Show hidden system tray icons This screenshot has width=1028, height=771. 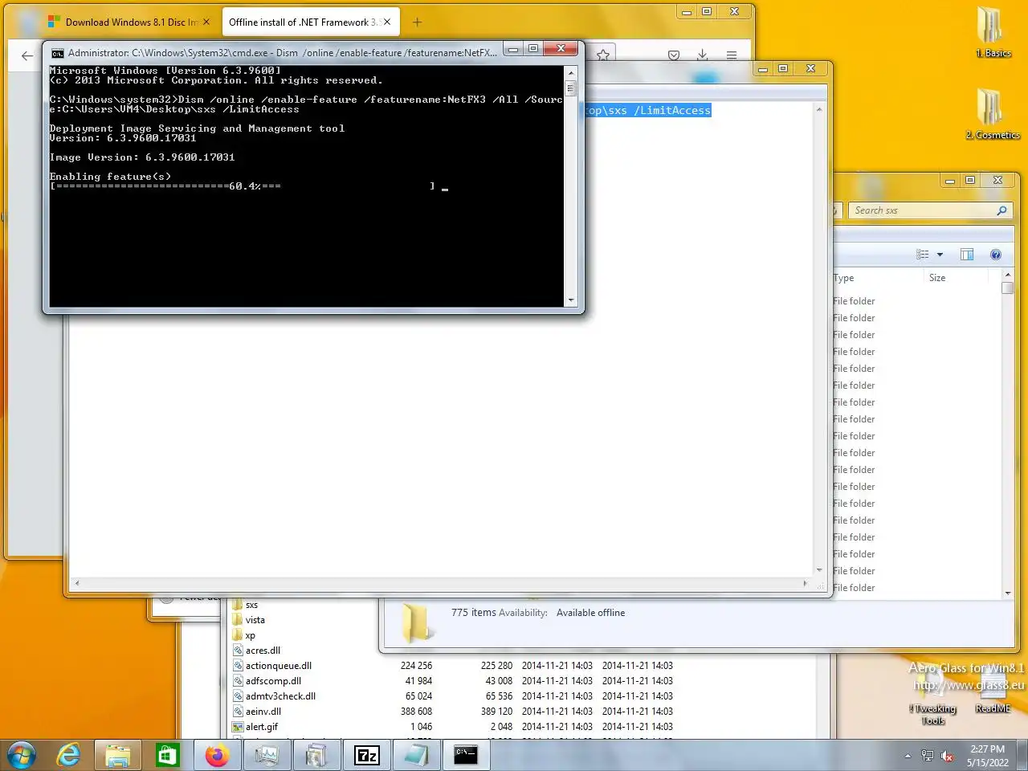click(908, 756)
